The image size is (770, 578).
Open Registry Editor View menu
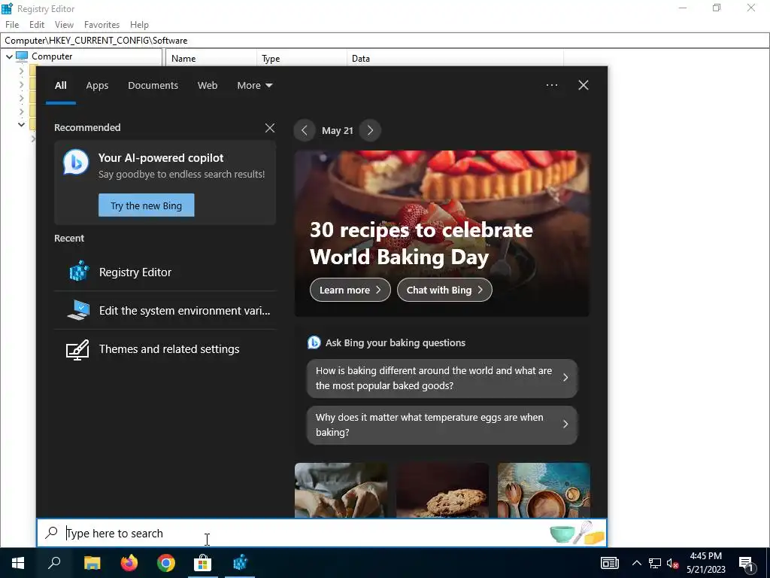(65, 25)
